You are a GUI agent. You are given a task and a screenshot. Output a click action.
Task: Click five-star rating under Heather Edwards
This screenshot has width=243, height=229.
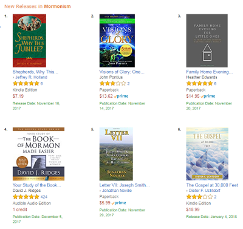[x=199, y=83]
